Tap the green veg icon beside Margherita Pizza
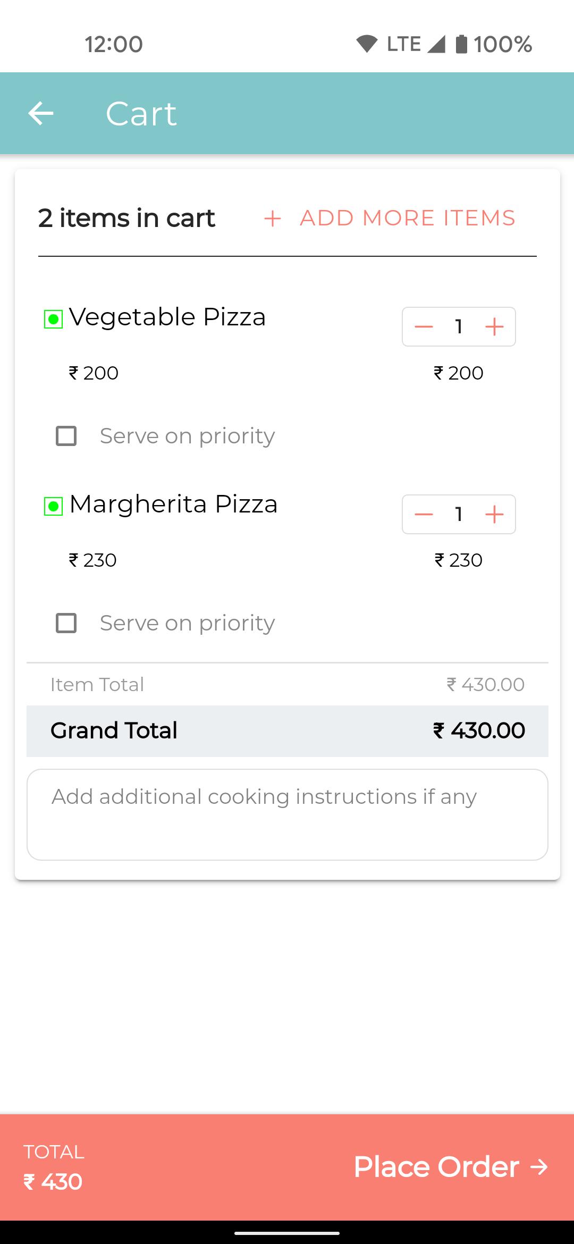Viewport: 574px width, 1244px height. click(x=53, y=506)
